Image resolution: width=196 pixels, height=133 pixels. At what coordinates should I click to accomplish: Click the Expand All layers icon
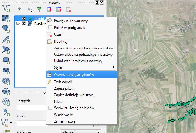(x=49, y=9)
